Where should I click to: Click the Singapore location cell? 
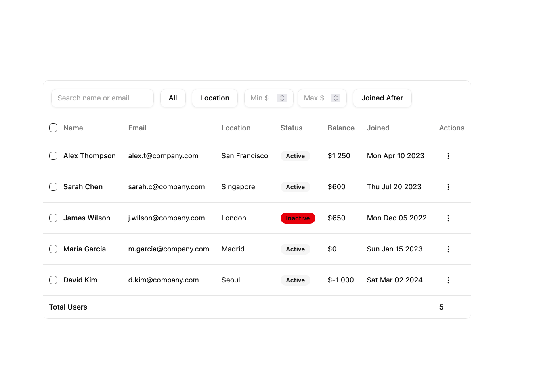[x=238, y=187]
